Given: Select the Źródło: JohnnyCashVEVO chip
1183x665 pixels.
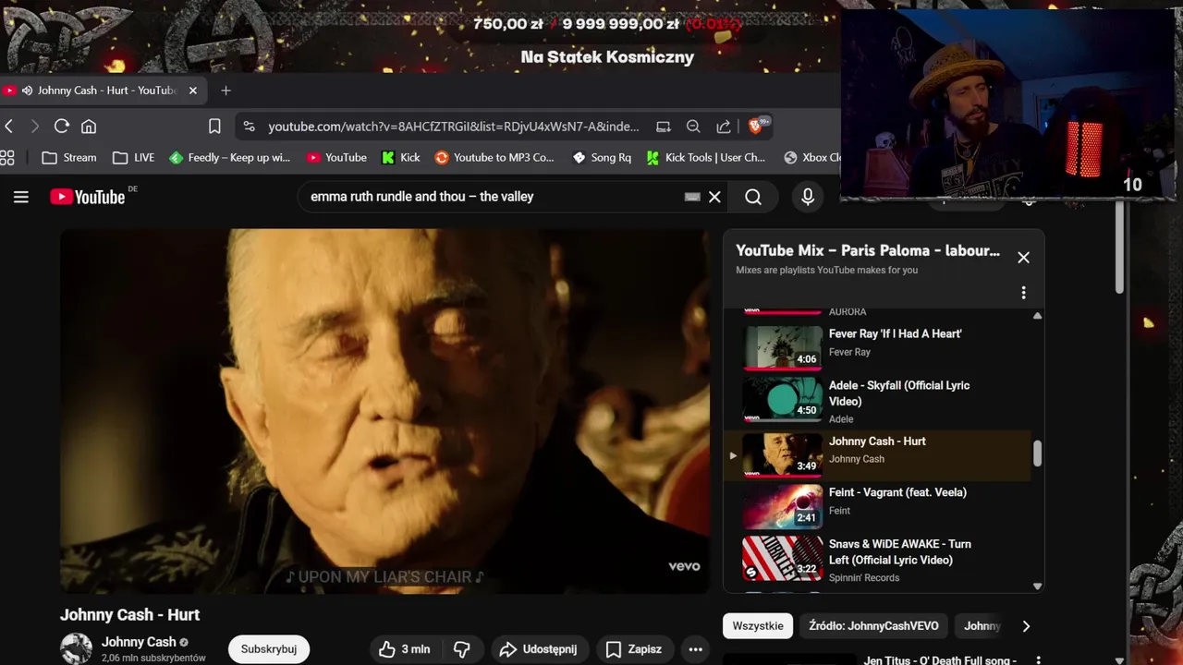Looking at the screenshot, I should [x=873, y=626].
